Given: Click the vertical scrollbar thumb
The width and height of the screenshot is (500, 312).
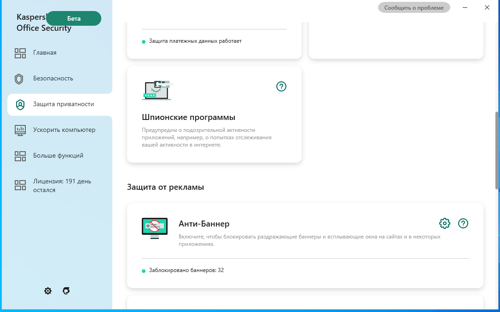Looking at the screenshot, I should [x=497, y=151].
